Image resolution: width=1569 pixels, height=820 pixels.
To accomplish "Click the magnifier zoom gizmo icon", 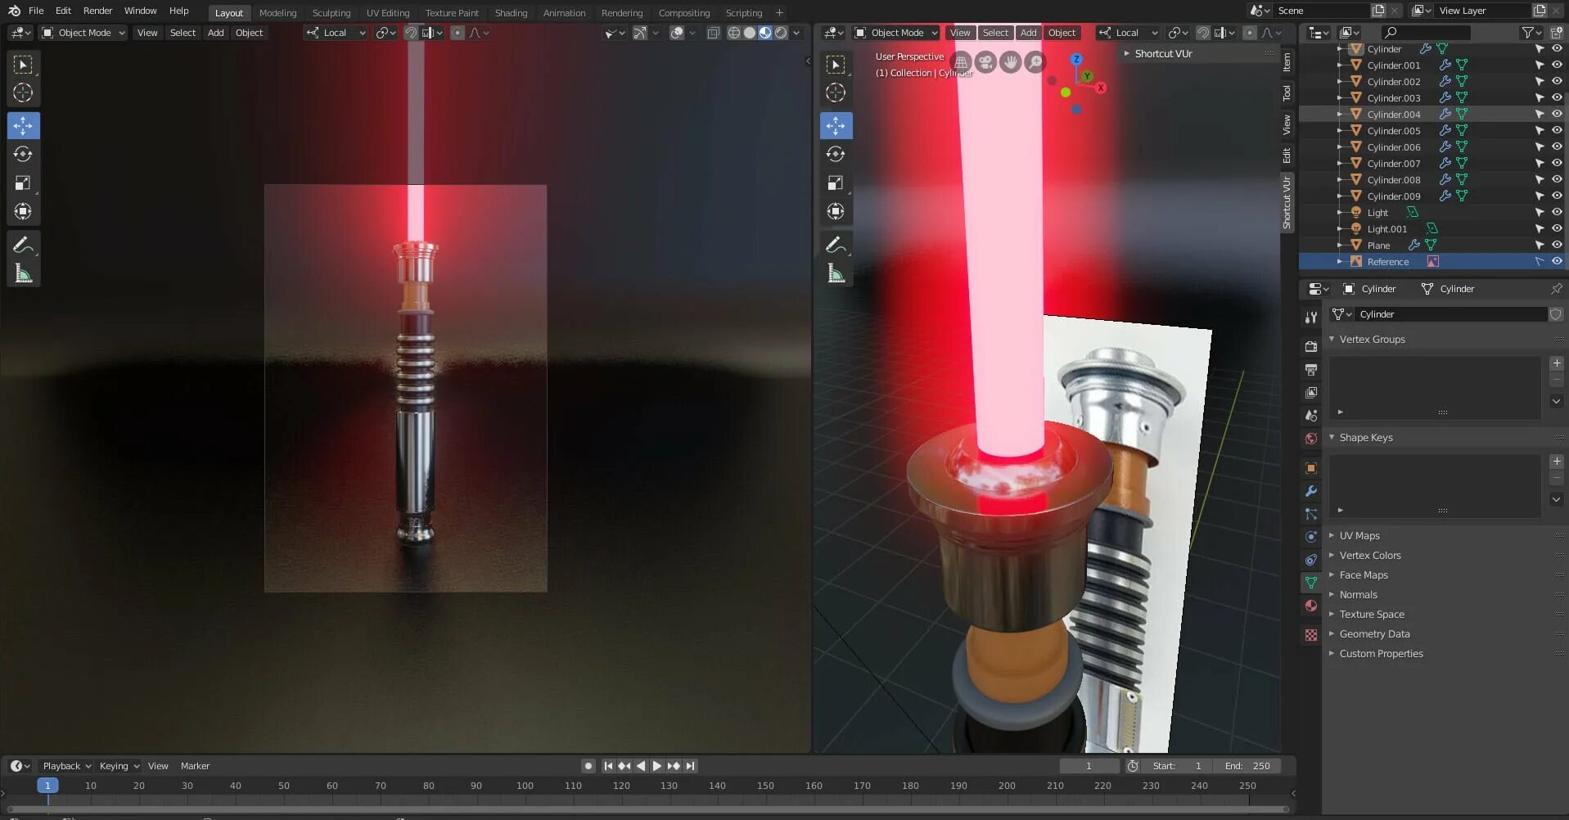I will pyautogui.click(x=1035, y=62).
